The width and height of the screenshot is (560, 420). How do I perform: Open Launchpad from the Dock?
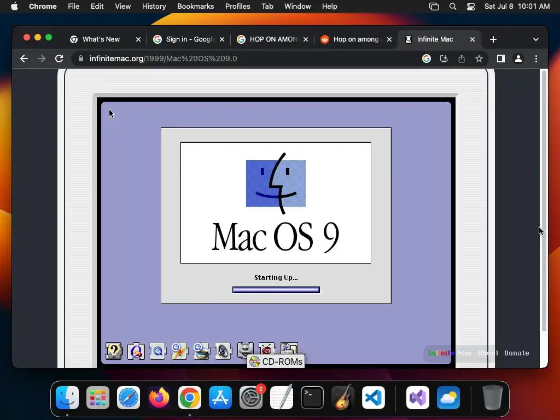click(98, 398)
